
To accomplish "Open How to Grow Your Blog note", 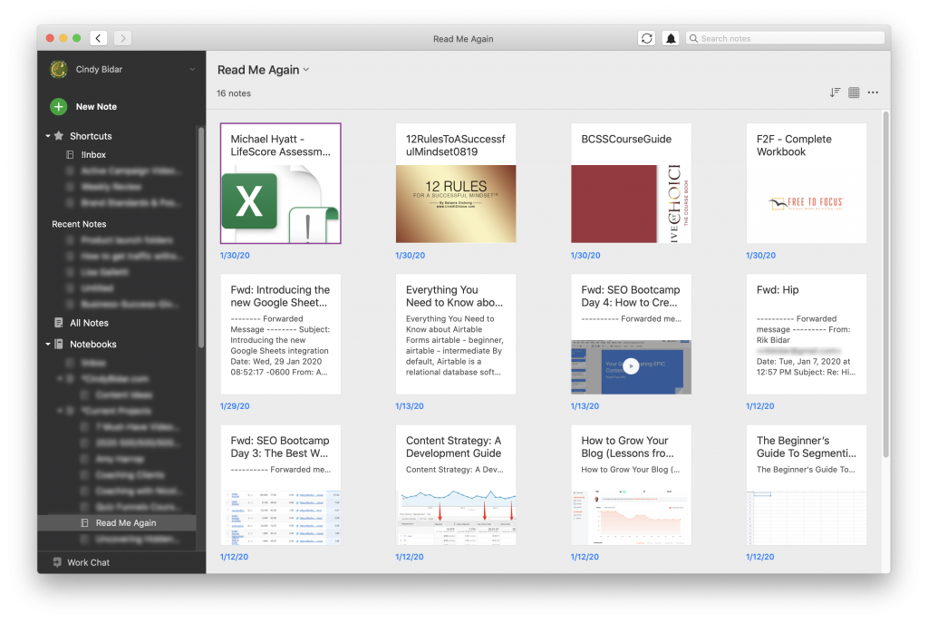I will point(631,485).
